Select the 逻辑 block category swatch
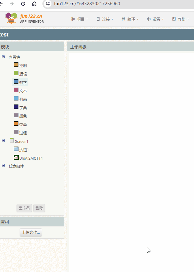This screenshot has height=272, width=194. click(x=16, y=73)
